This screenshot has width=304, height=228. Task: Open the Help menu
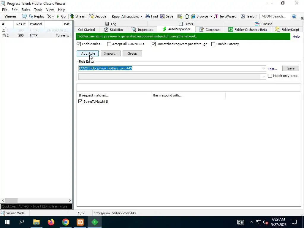(61, 10)
